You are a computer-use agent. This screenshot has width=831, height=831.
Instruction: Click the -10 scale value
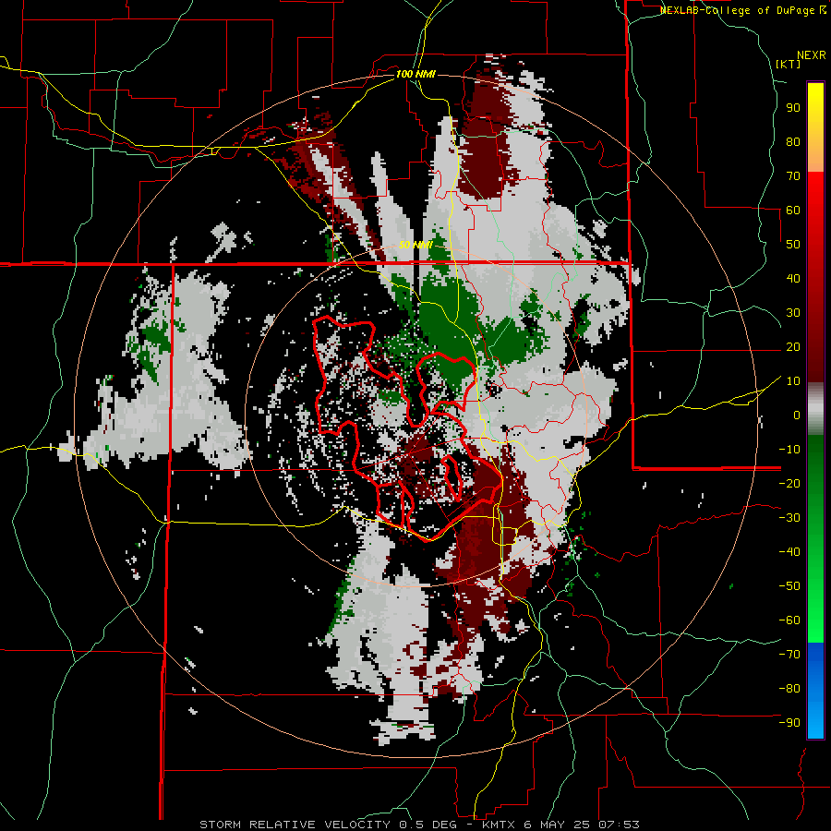coord(789,450)
